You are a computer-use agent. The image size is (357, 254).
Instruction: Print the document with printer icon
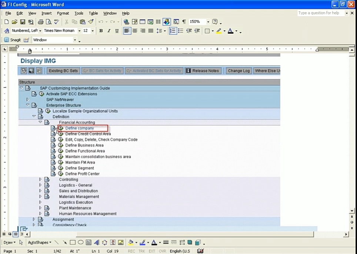pos(40,22)
